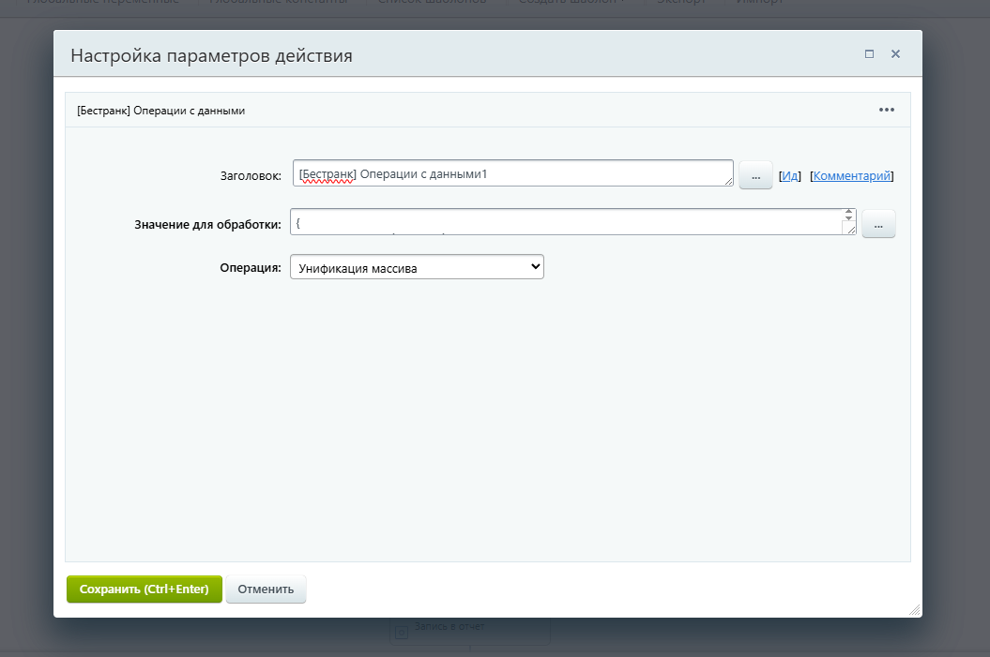Click the Операция field label
The width and height of the screenshot is (990, 657).
click(250, 267)
